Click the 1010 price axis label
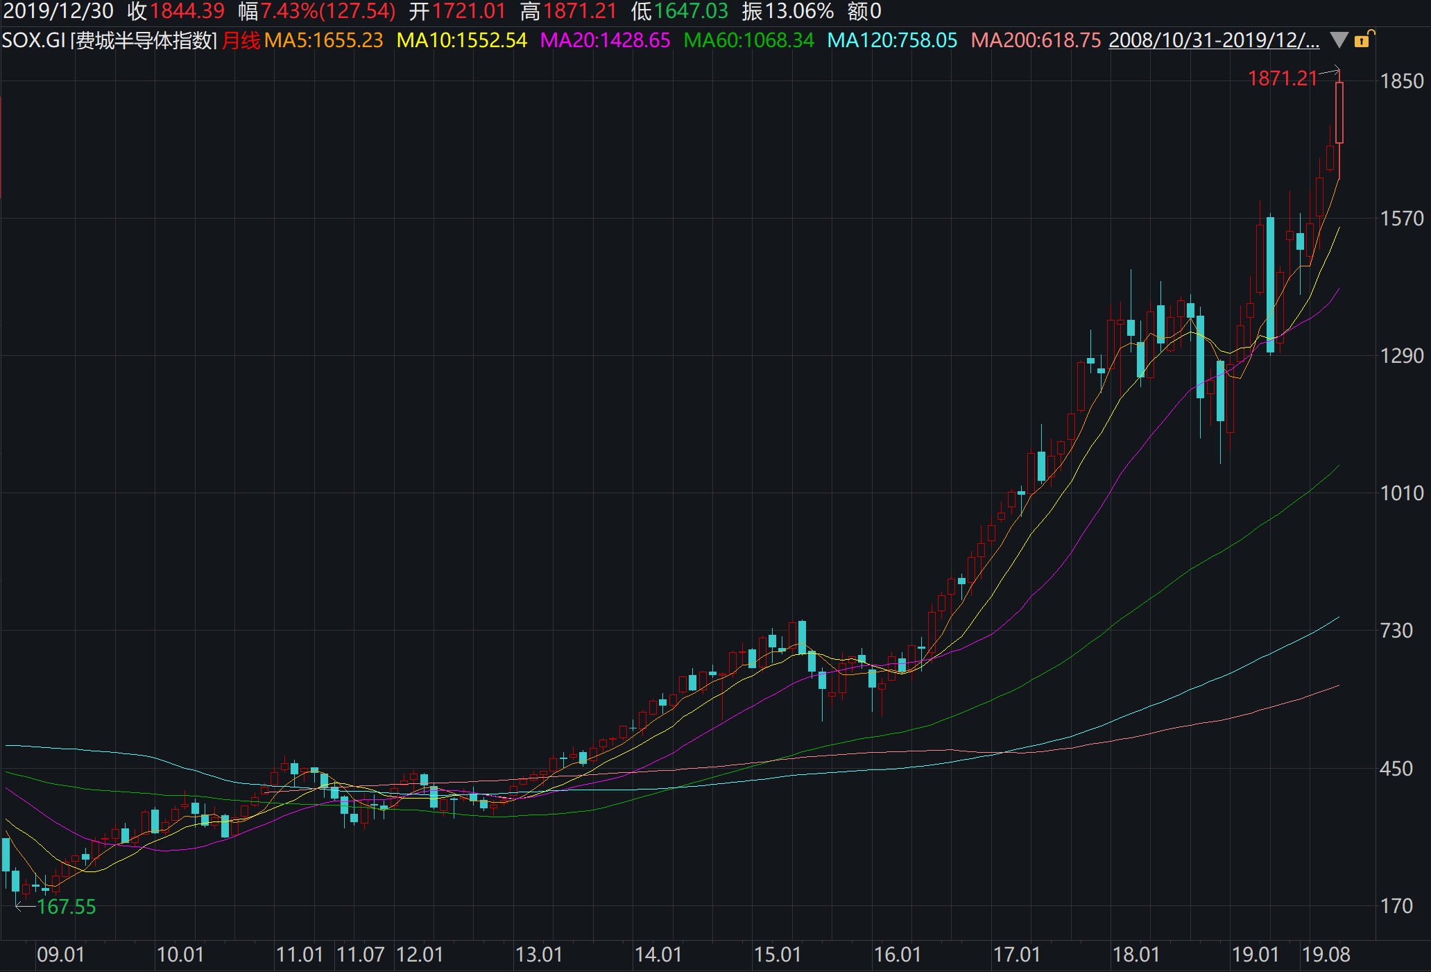The width and height of the screenshot is (1431, 972). click(1401, 493)
